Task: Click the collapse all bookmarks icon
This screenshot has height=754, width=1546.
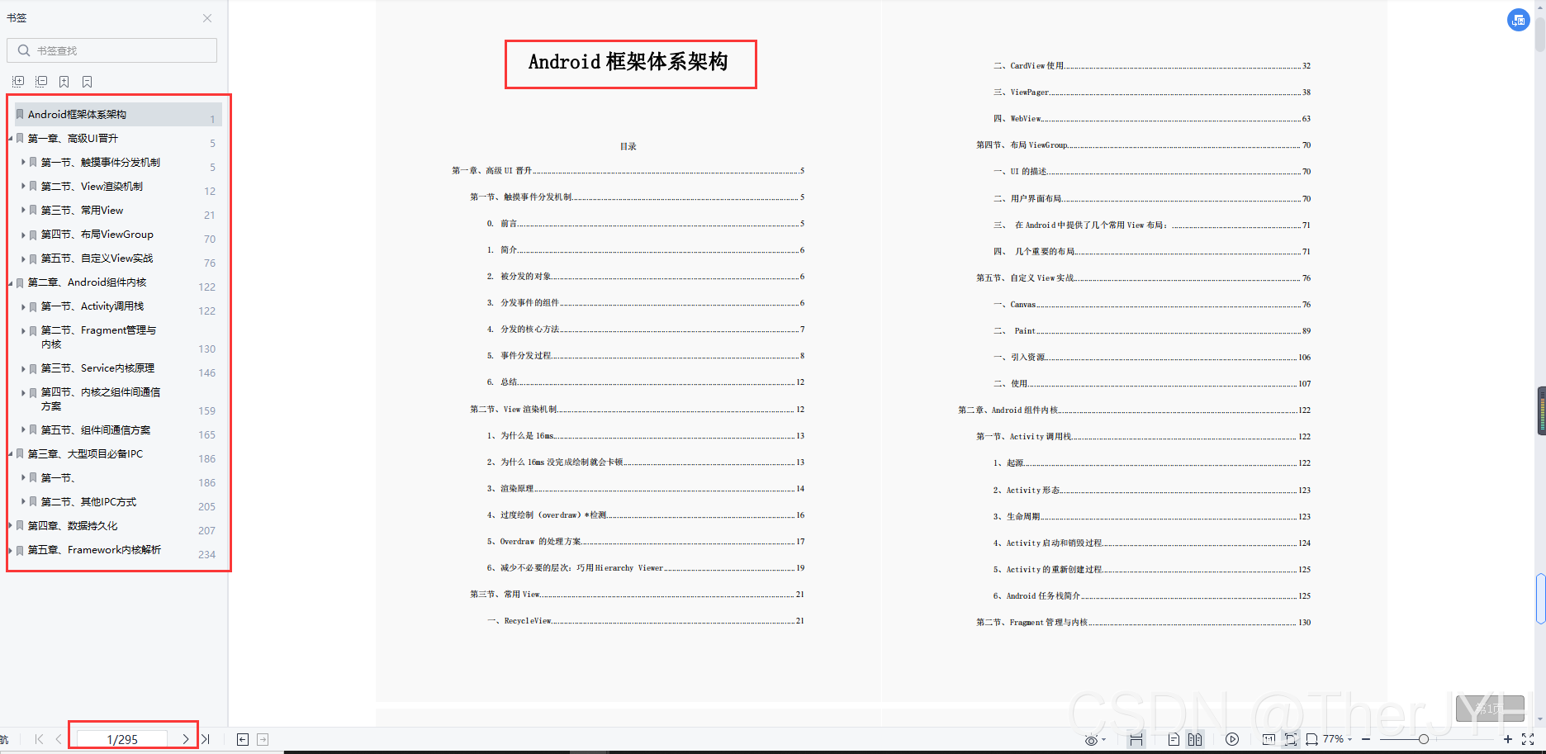Action: (x=41, y=82)
